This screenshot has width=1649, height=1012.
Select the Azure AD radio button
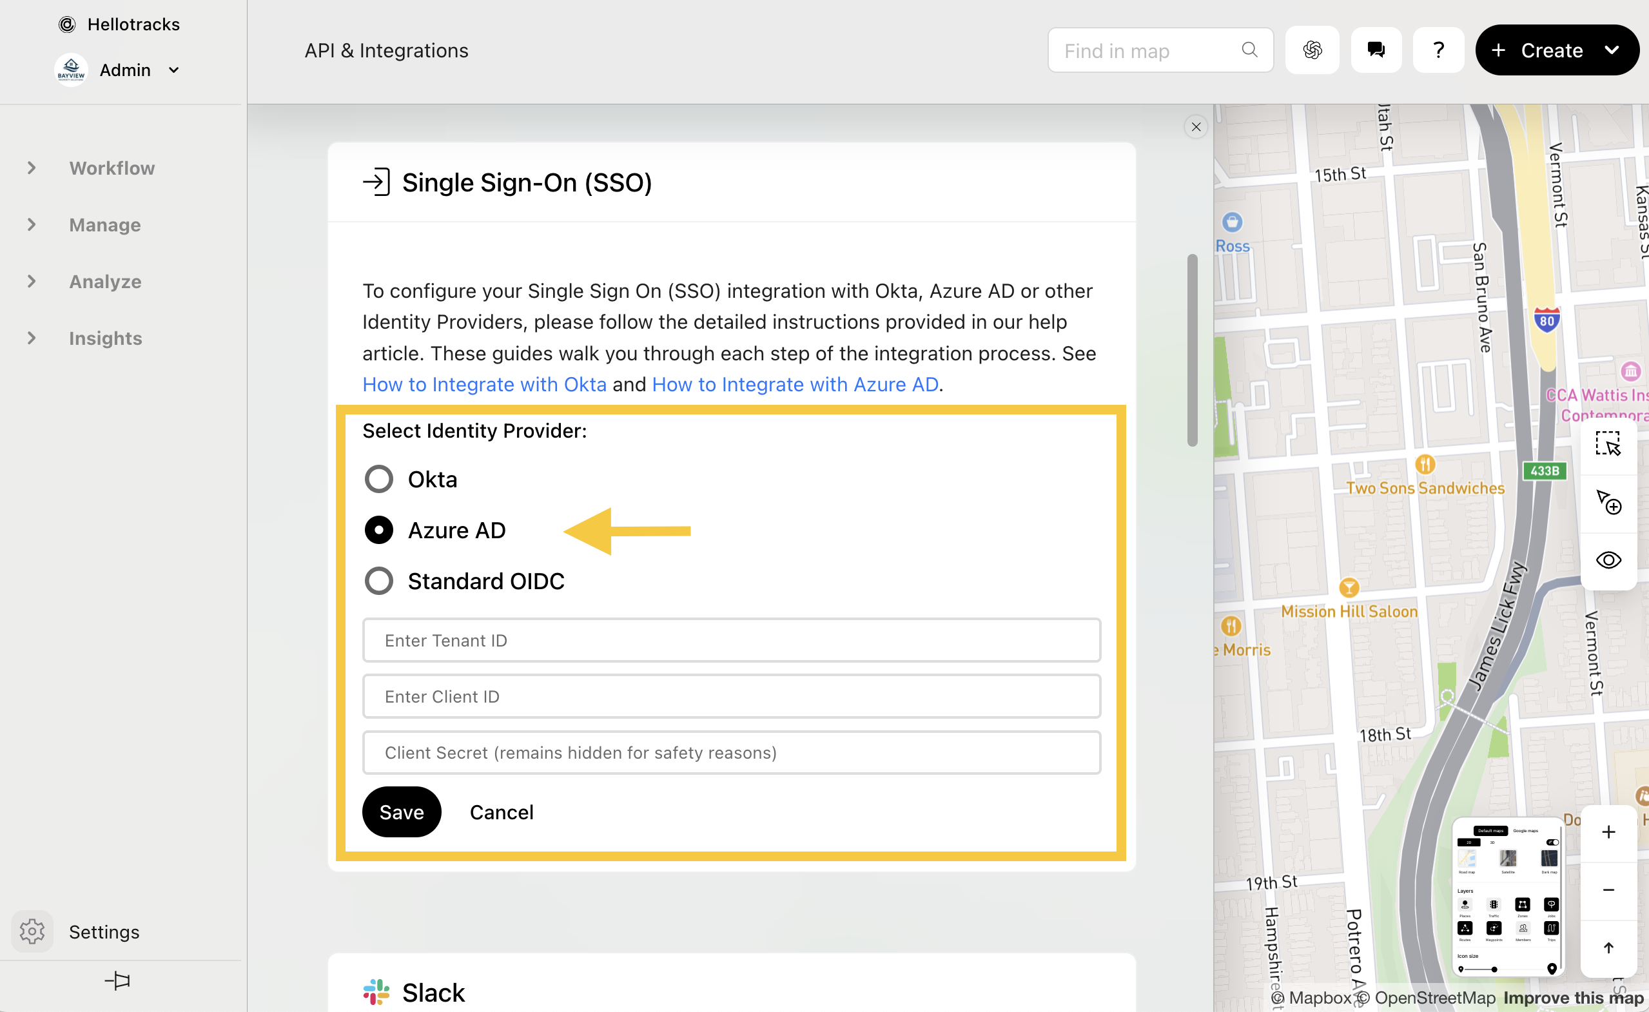(379, 530)
